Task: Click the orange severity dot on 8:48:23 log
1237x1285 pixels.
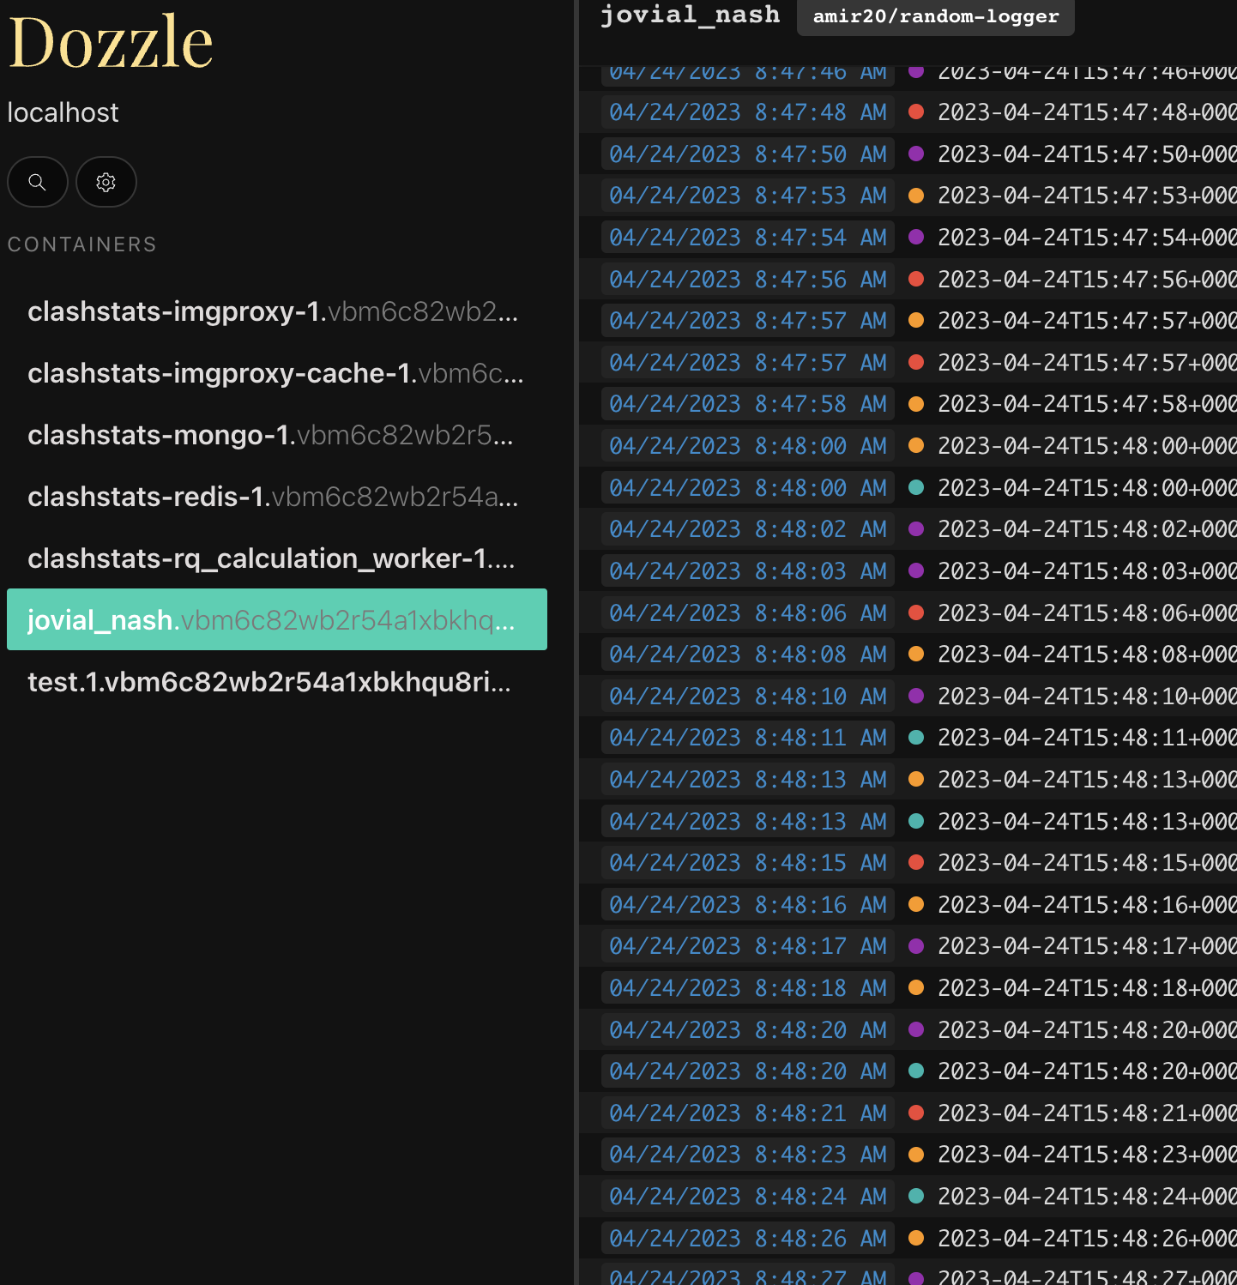Action: pyautogui.click(x=916, y=1154)
